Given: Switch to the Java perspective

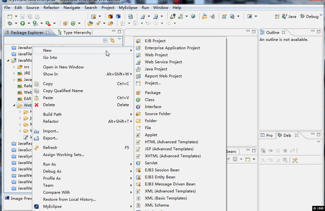Looking at the screenshot, I should (x=289, y=16).
